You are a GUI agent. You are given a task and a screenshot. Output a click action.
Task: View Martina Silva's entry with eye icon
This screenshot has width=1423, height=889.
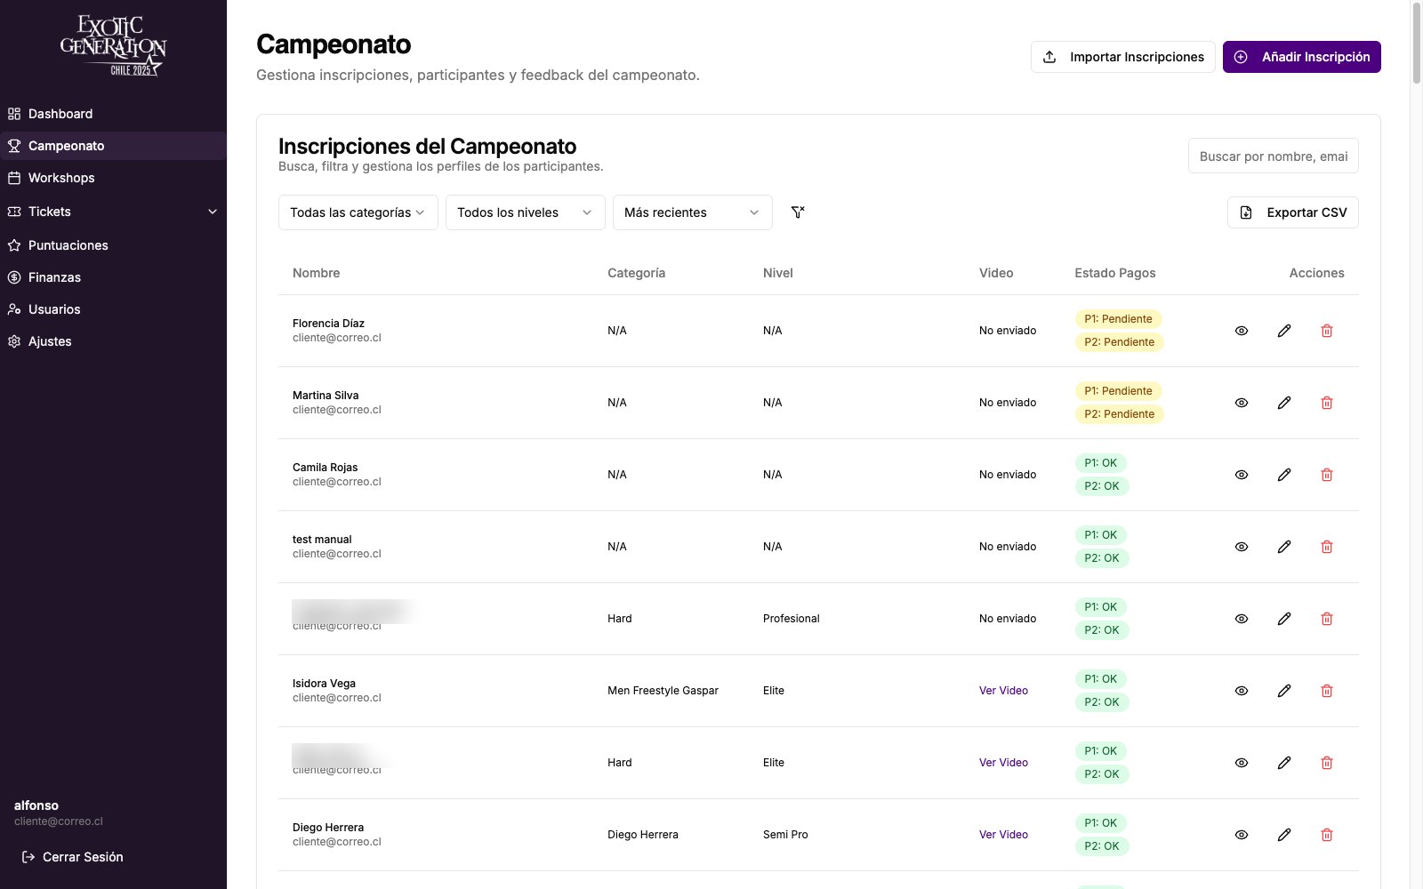1242,403
